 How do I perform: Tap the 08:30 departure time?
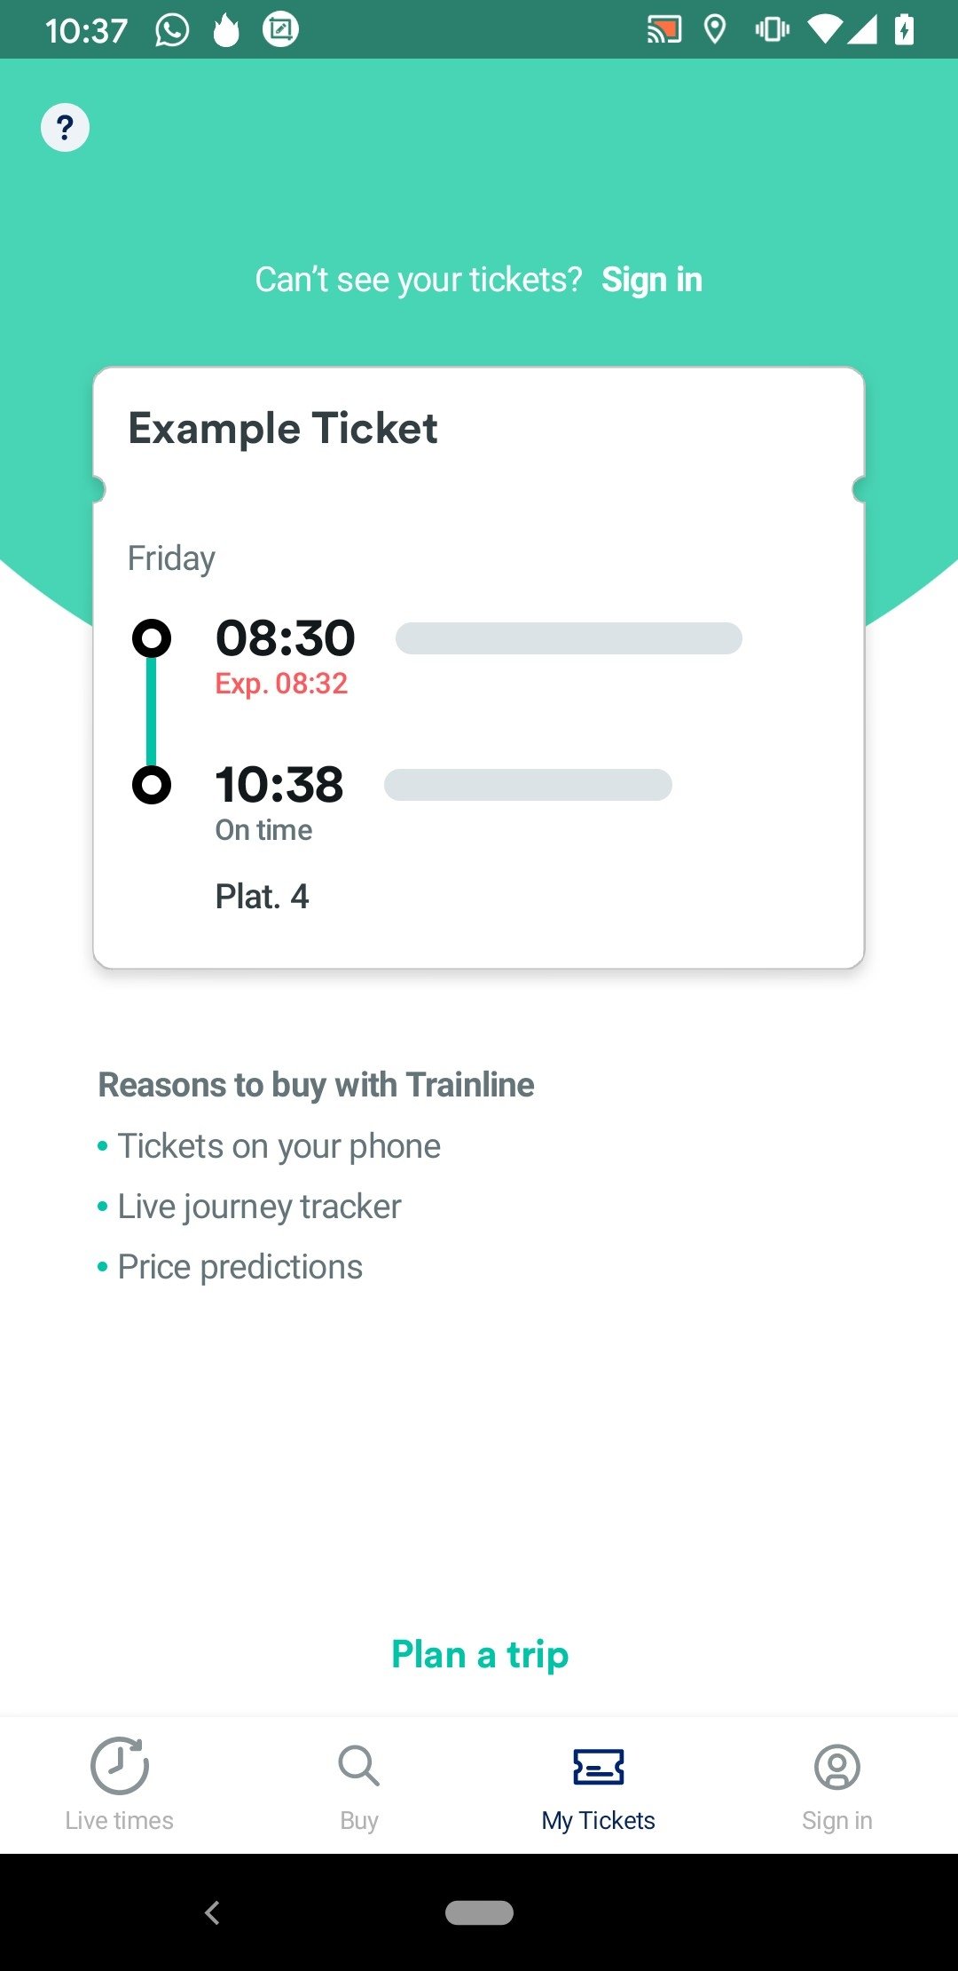pos(286,637)
